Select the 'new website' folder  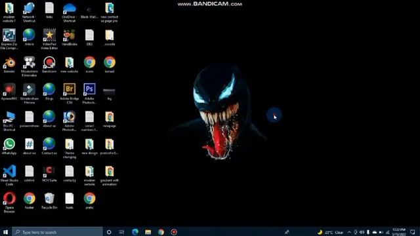point(70,65)
